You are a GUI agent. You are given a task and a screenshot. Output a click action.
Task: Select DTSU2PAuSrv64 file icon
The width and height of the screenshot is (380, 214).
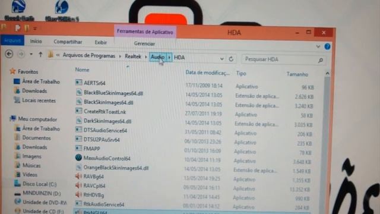point(78,139)
